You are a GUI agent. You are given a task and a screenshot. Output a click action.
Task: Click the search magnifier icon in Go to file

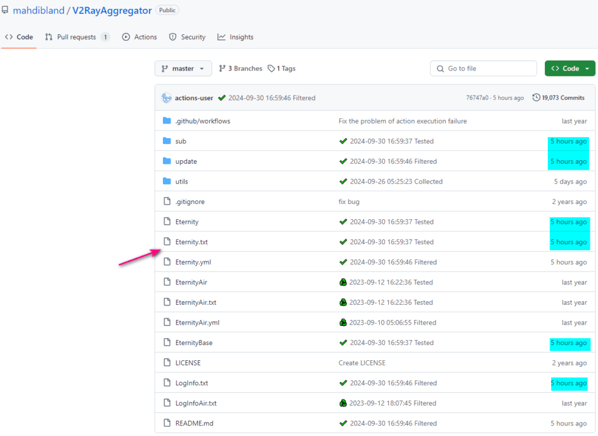[x=440, y=69]
